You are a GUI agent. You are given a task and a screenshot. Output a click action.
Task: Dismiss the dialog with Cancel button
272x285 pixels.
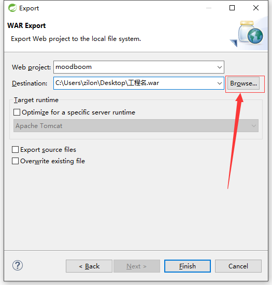[x=238, y=266]
